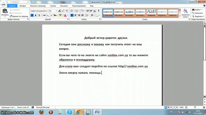This screenshot has width=206, height=115.
Task: Apply the red font color
Action: tap(65, 15)
